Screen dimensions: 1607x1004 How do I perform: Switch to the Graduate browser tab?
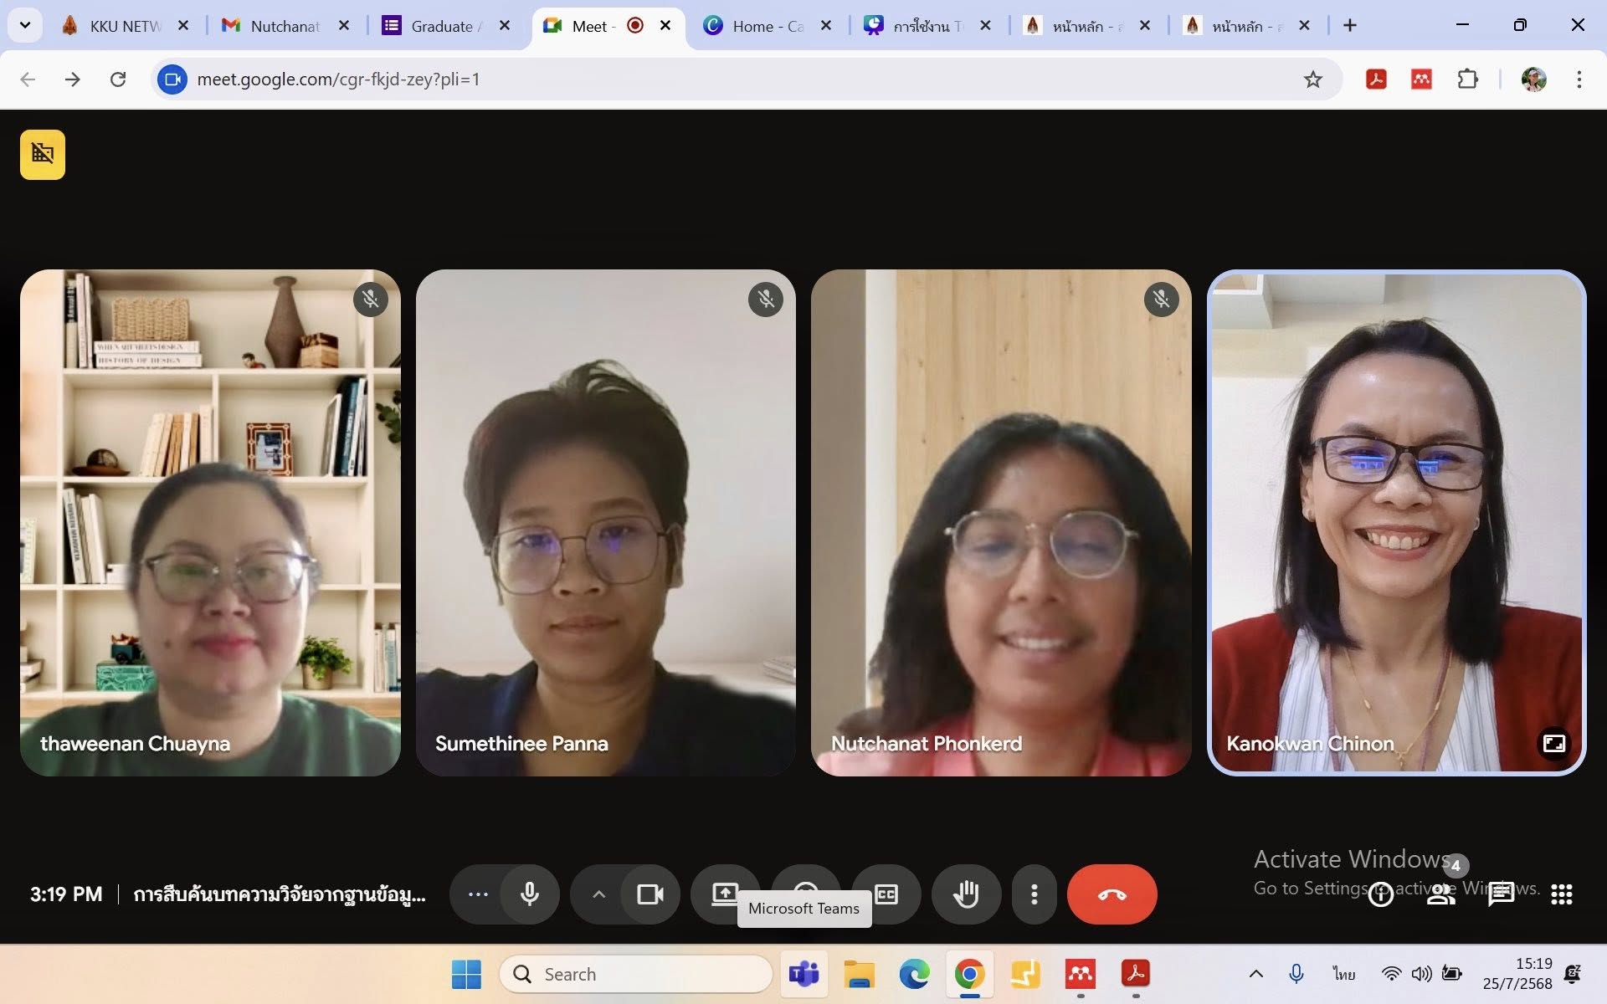441,26
